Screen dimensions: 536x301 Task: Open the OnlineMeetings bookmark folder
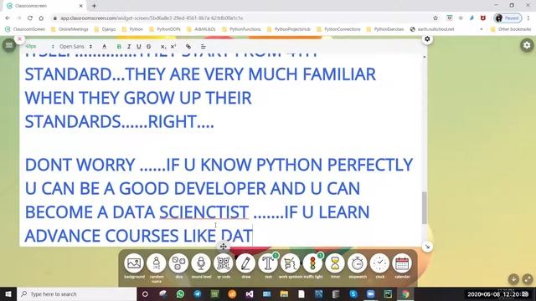tap(70, 29)
